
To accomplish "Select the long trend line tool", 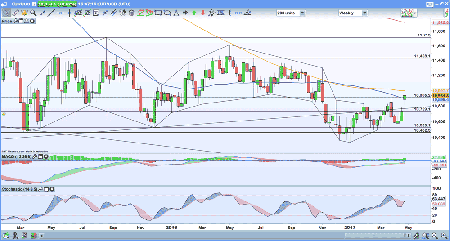I will (x=51, y=13).
